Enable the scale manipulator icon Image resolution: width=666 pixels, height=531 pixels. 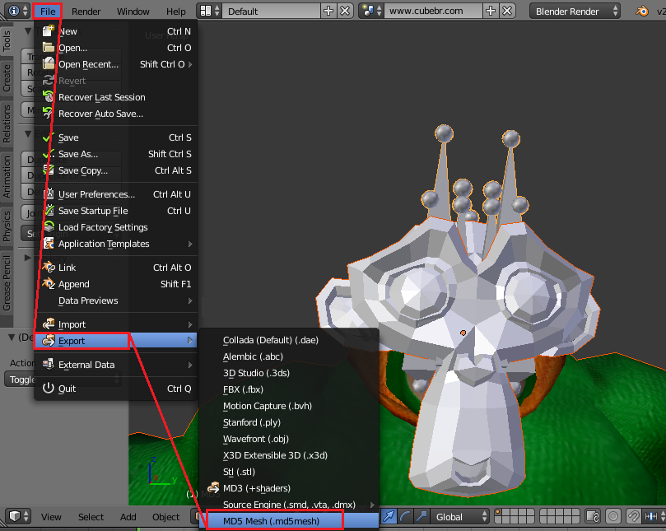point(421,516)
